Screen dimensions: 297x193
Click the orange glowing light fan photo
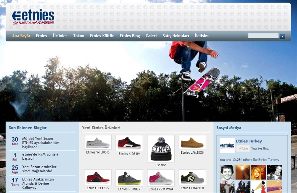[x=243, y=172]
